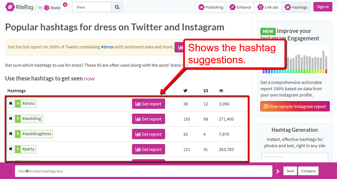Get report for #wedding
337x179 pixels.
click(149, 119)
